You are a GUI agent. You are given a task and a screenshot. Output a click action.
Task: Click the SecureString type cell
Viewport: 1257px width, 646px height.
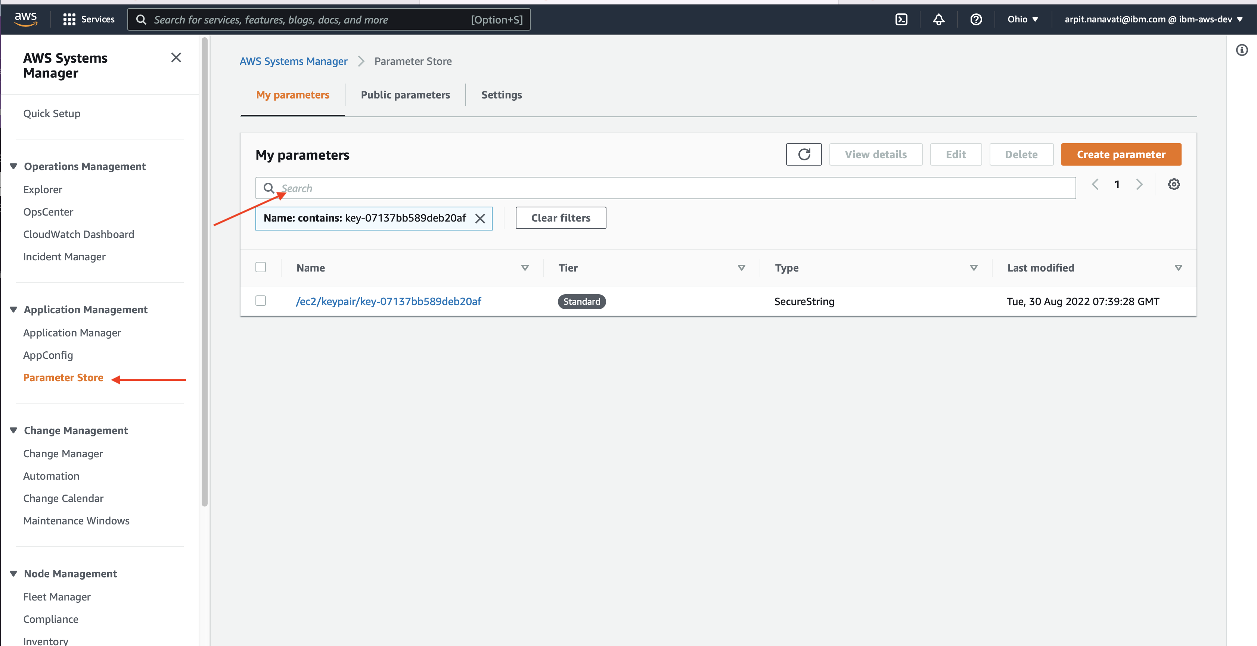(x=804, y=301)
